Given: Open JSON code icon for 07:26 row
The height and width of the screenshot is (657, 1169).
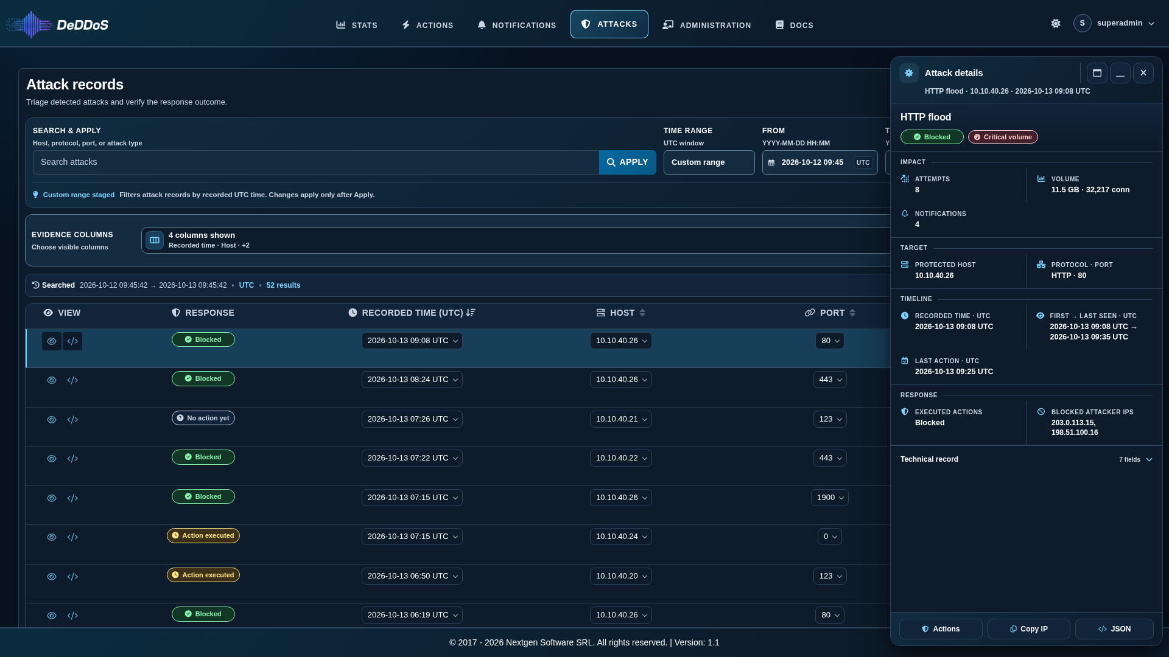Looking at the screenshot, I should pyautogui.click(x=72, y=420).
